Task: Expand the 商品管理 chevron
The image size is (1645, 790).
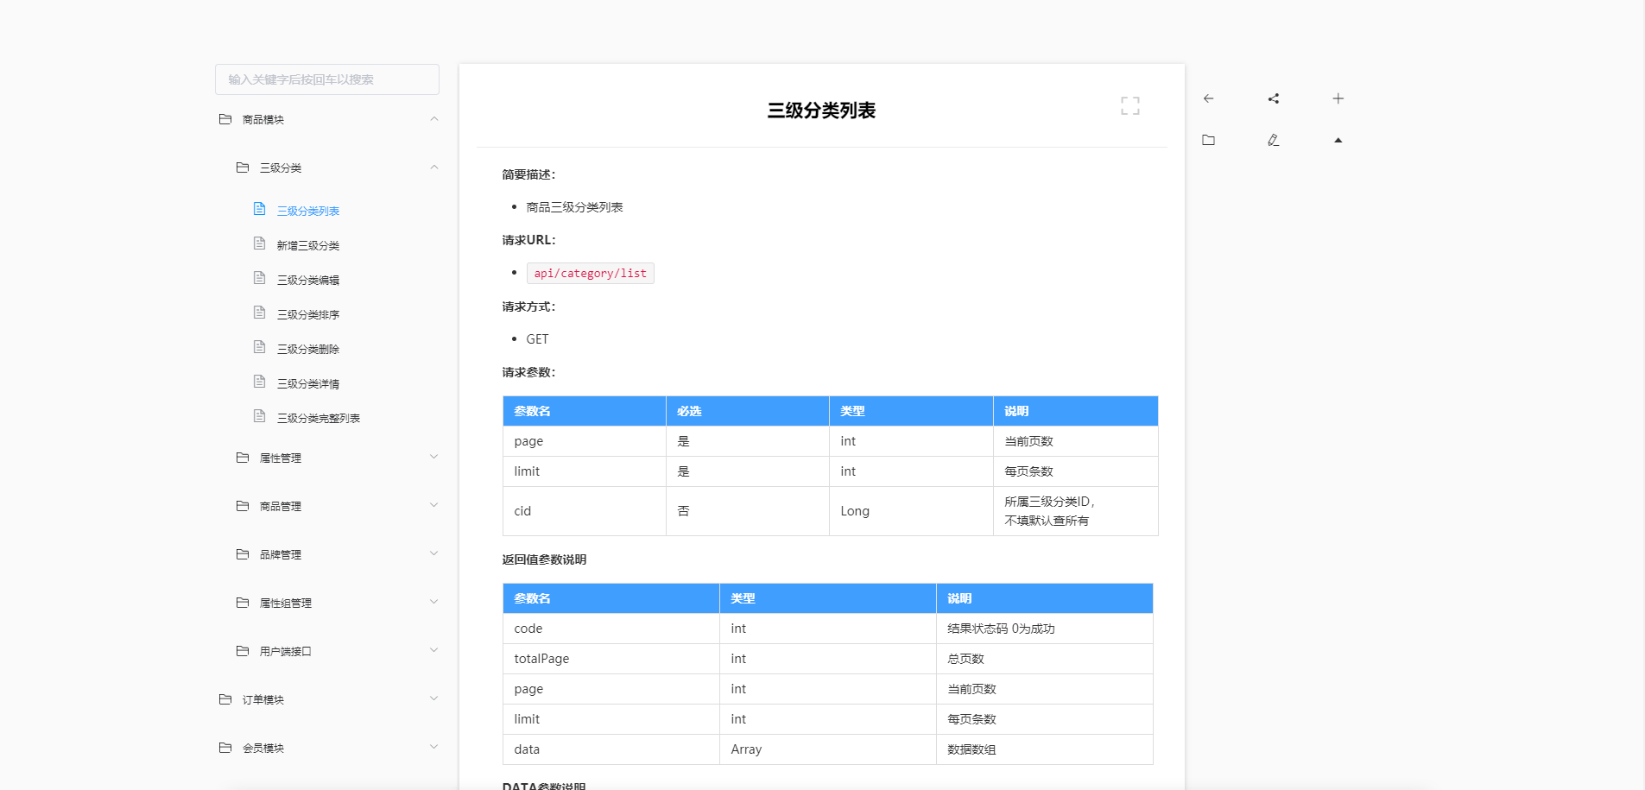Action: click(x=434, y=505)
